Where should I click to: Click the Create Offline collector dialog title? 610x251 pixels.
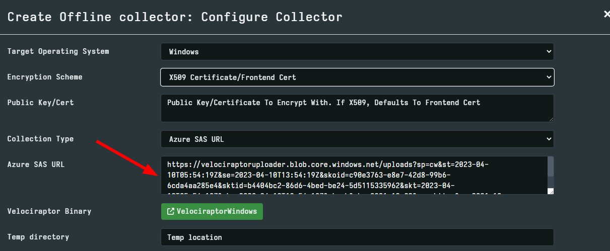click(x=175, y=17)
